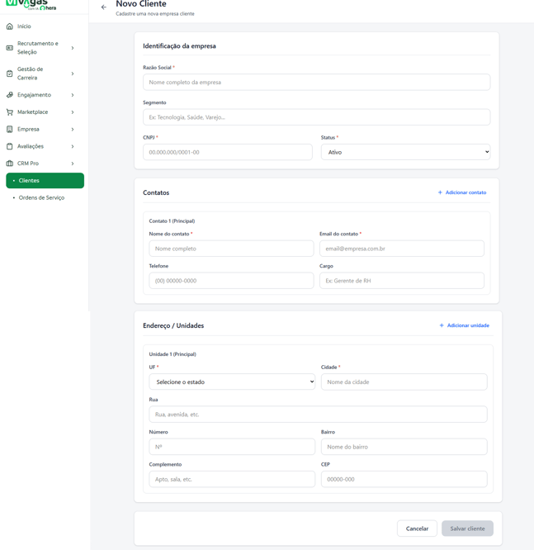Screen dimensions: 534x550
Task: Click the Recrutamento e Seleção sidebar icon
Action: click(x=10, y=48)
